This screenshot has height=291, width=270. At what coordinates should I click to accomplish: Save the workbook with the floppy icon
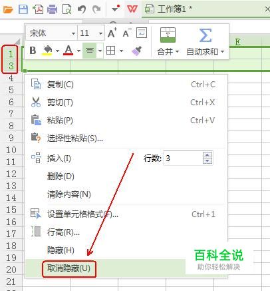(23, 9)
